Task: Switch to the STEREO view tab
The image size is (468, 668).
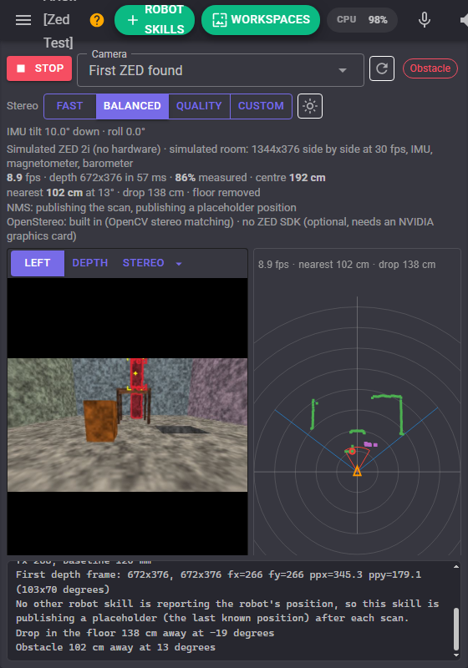Action: click(143, 263)
